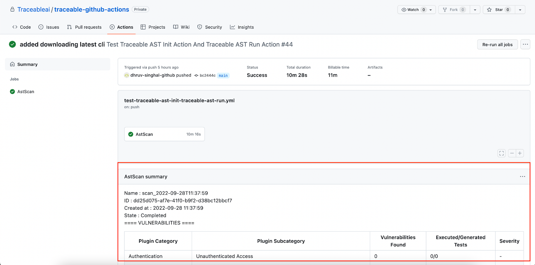
Task: Click the Issues tab circle icon
Action: pos(41,27)
